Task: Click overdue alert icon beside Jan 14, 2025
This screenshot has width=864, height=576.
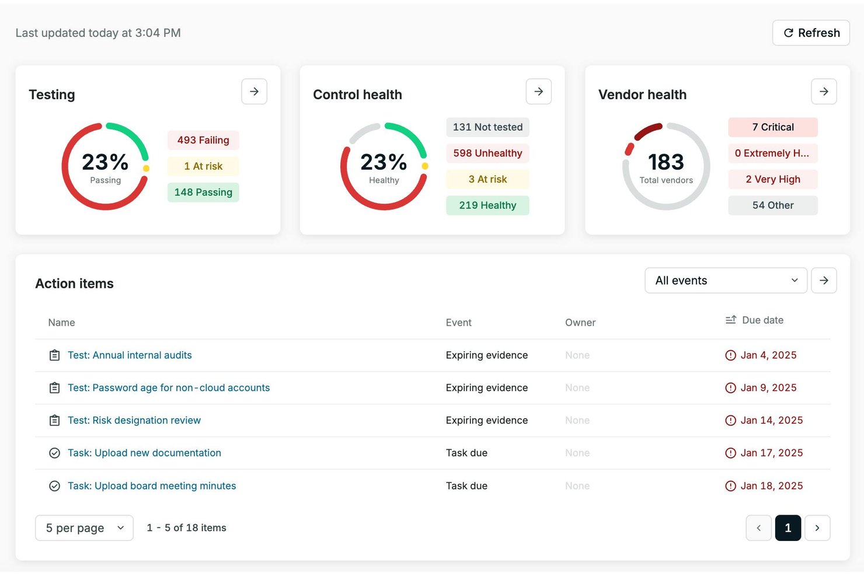Action: pyautogui.click(x=730, y=421)
